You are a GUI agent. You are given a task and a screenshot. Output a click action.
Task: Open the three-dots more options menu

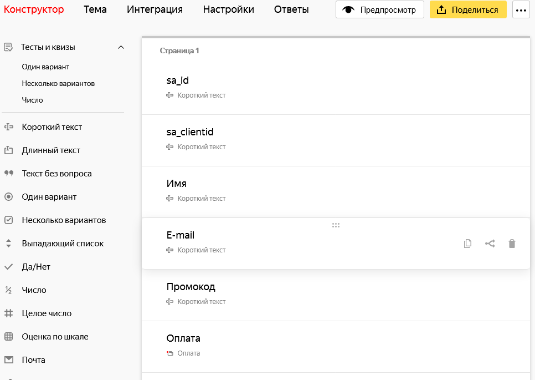[x=521, y=10]
